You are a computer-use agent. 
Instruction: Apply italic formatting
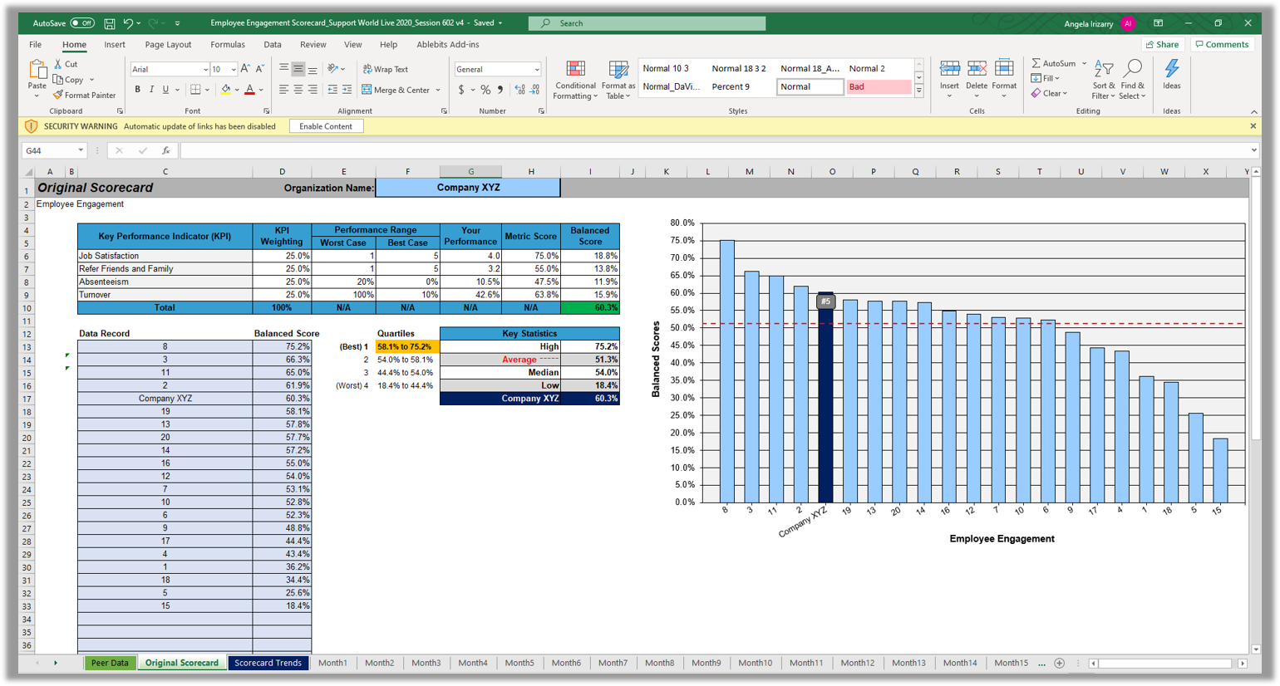(151, 90)
